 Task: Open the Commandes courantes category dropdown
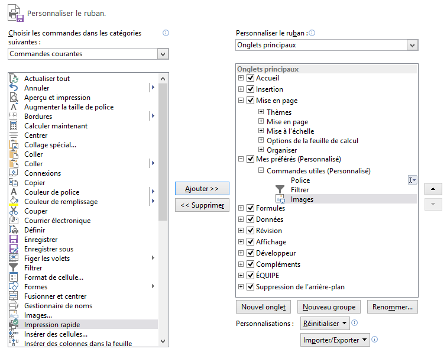pos(163,54)
